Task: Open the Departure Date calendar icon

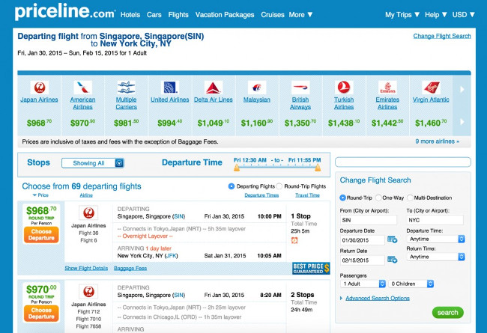Action: (393, 239)
